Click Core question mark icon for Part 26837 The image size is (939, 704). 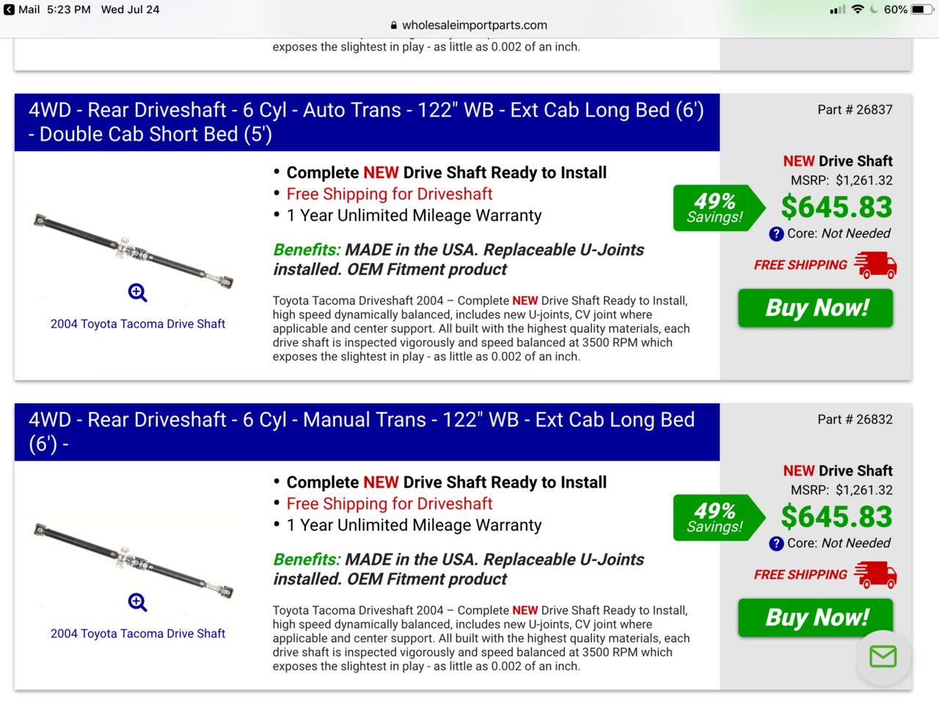776,234
